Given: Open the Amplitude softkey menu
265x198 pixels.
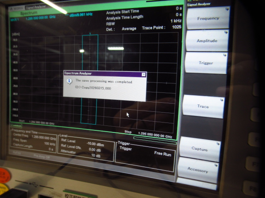Looking at the screenshot, I should [x=207, y=41].
